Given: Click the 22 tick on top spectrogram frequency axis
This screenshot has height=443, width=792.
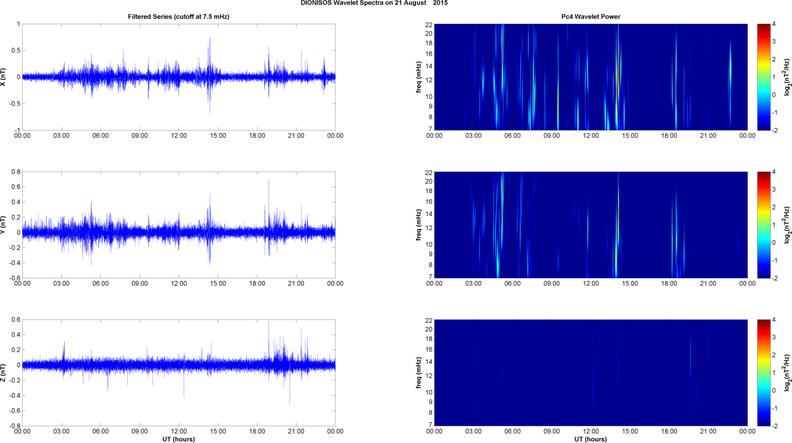Looking at the screenshot, I should coord(429,25).
